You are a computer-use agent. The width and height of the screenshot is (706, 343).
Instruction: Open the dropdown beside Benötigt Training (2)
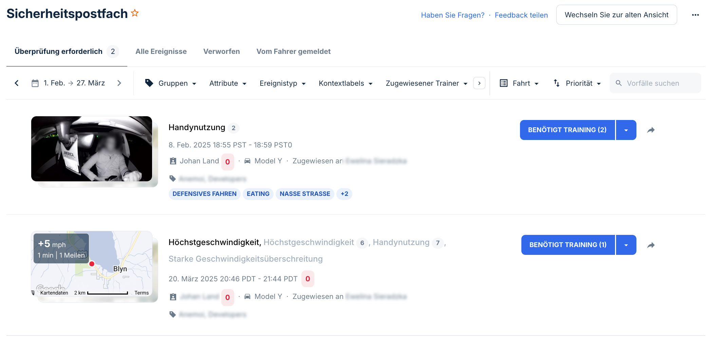[626, 130]
